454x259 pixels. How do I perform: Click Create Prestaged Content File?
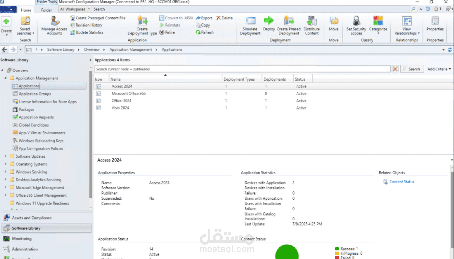tap(98, 18)
